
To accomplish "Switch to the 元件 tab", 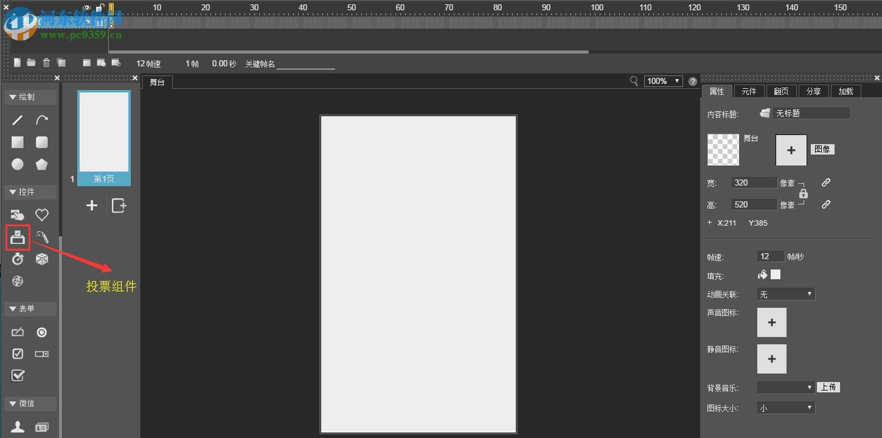I will 749,91.
